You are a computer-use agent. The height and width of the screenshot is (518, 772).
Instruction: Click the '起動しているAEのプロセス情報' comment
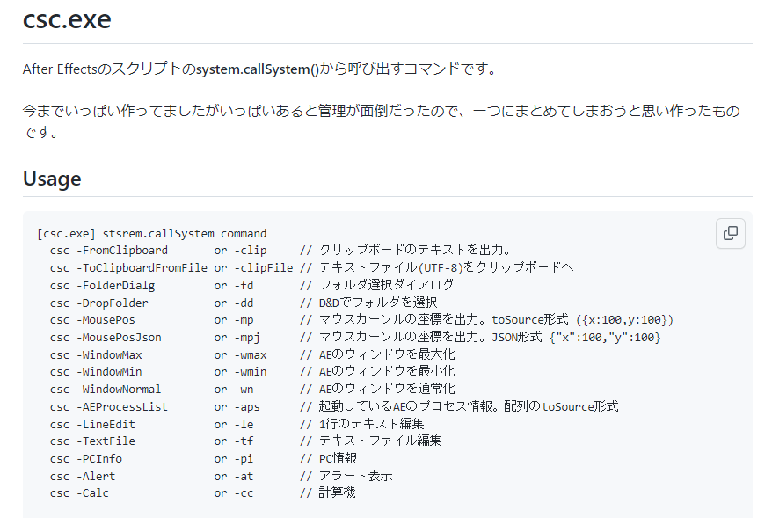pyautogui.click(x=407, y=406)
